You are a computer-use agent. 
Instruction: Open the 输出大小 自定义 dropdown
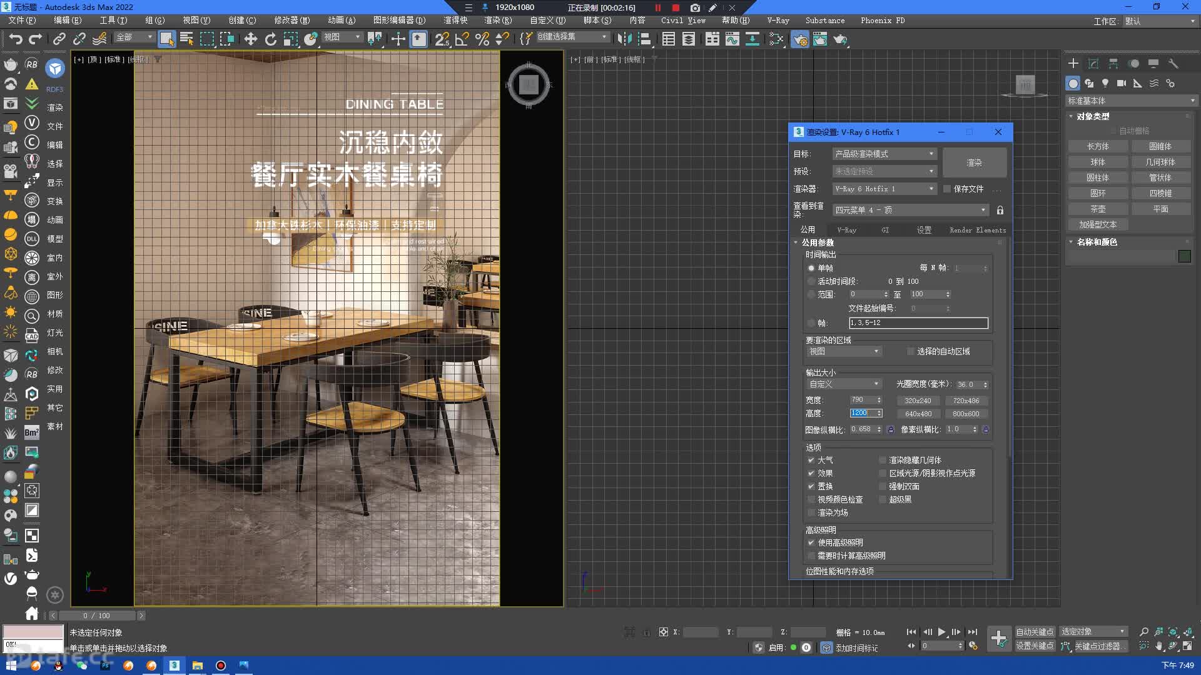pyautogui.click(x=844, y=384)
